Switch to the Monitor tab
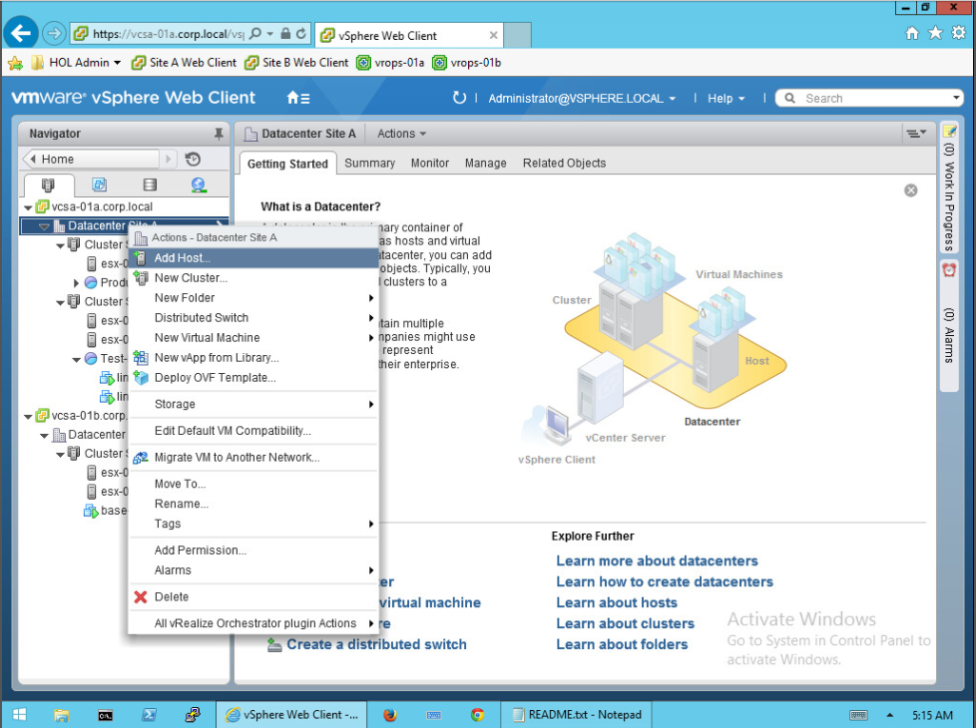This screenshot has height=728, width=976. [429, 163]
